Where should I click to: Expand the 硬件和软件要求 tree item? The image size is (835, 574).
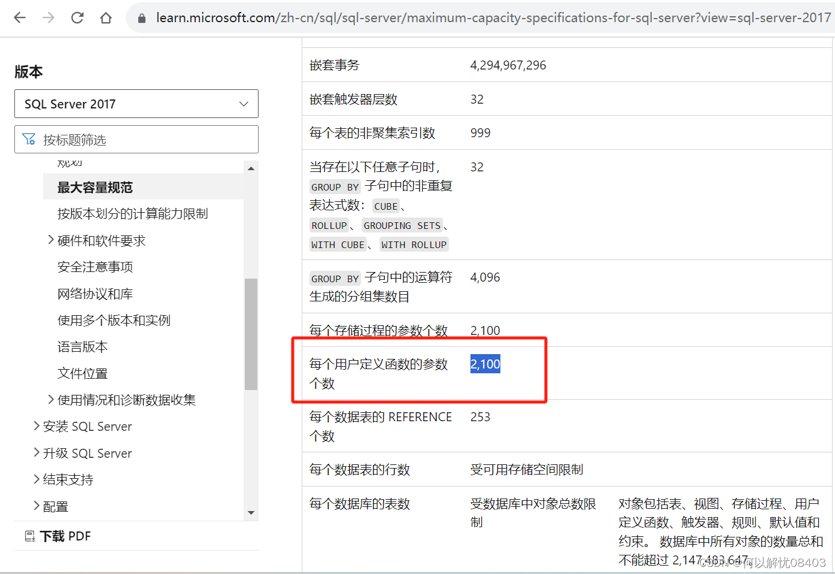point(51,240)
